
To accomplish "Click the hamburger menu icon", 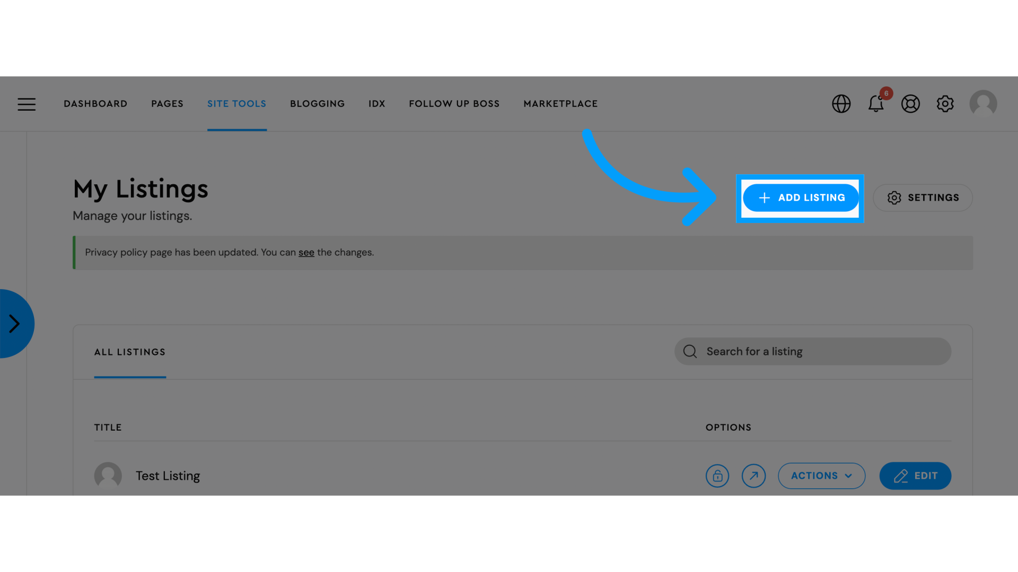I will (26, 103).
